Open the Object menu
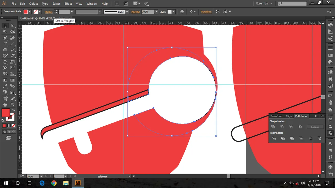 coord(33,4)
